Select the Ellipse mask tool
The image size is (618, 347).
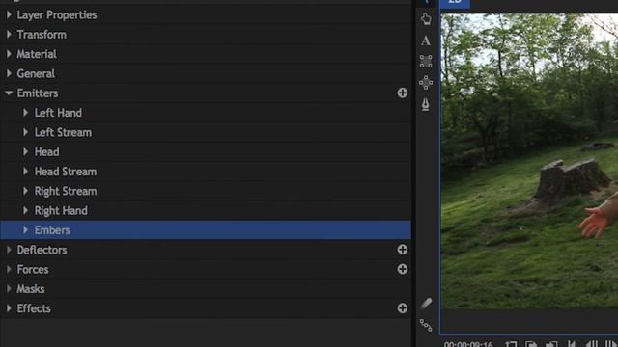click(x=426, y=83)
